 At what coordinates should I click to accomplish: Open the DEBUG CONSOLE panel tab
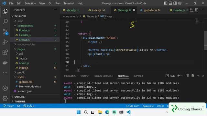click(x=103, y=76)
